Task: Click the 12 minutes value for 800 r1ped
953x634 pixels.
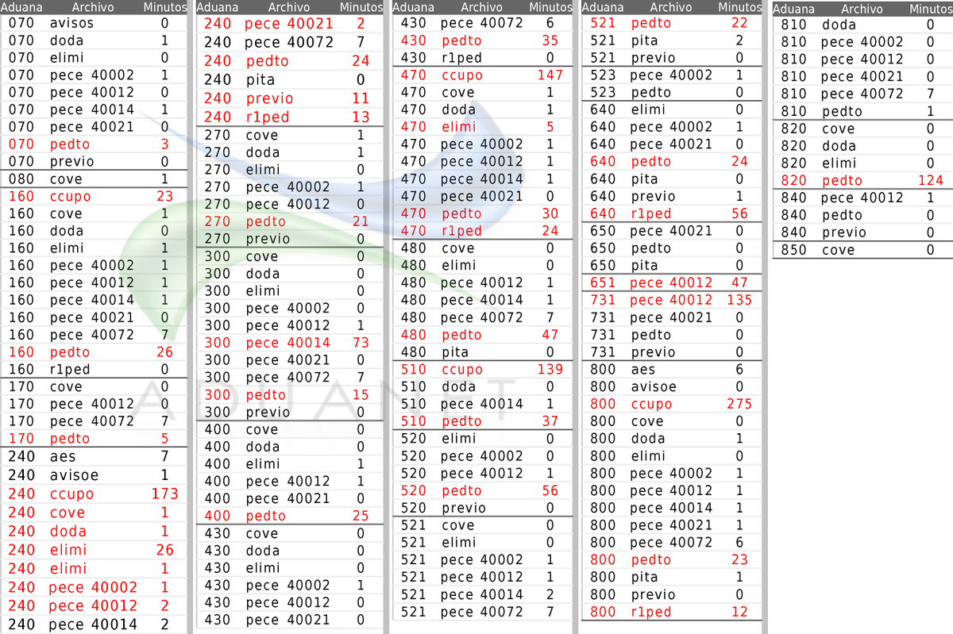Action: pos(739,612)
